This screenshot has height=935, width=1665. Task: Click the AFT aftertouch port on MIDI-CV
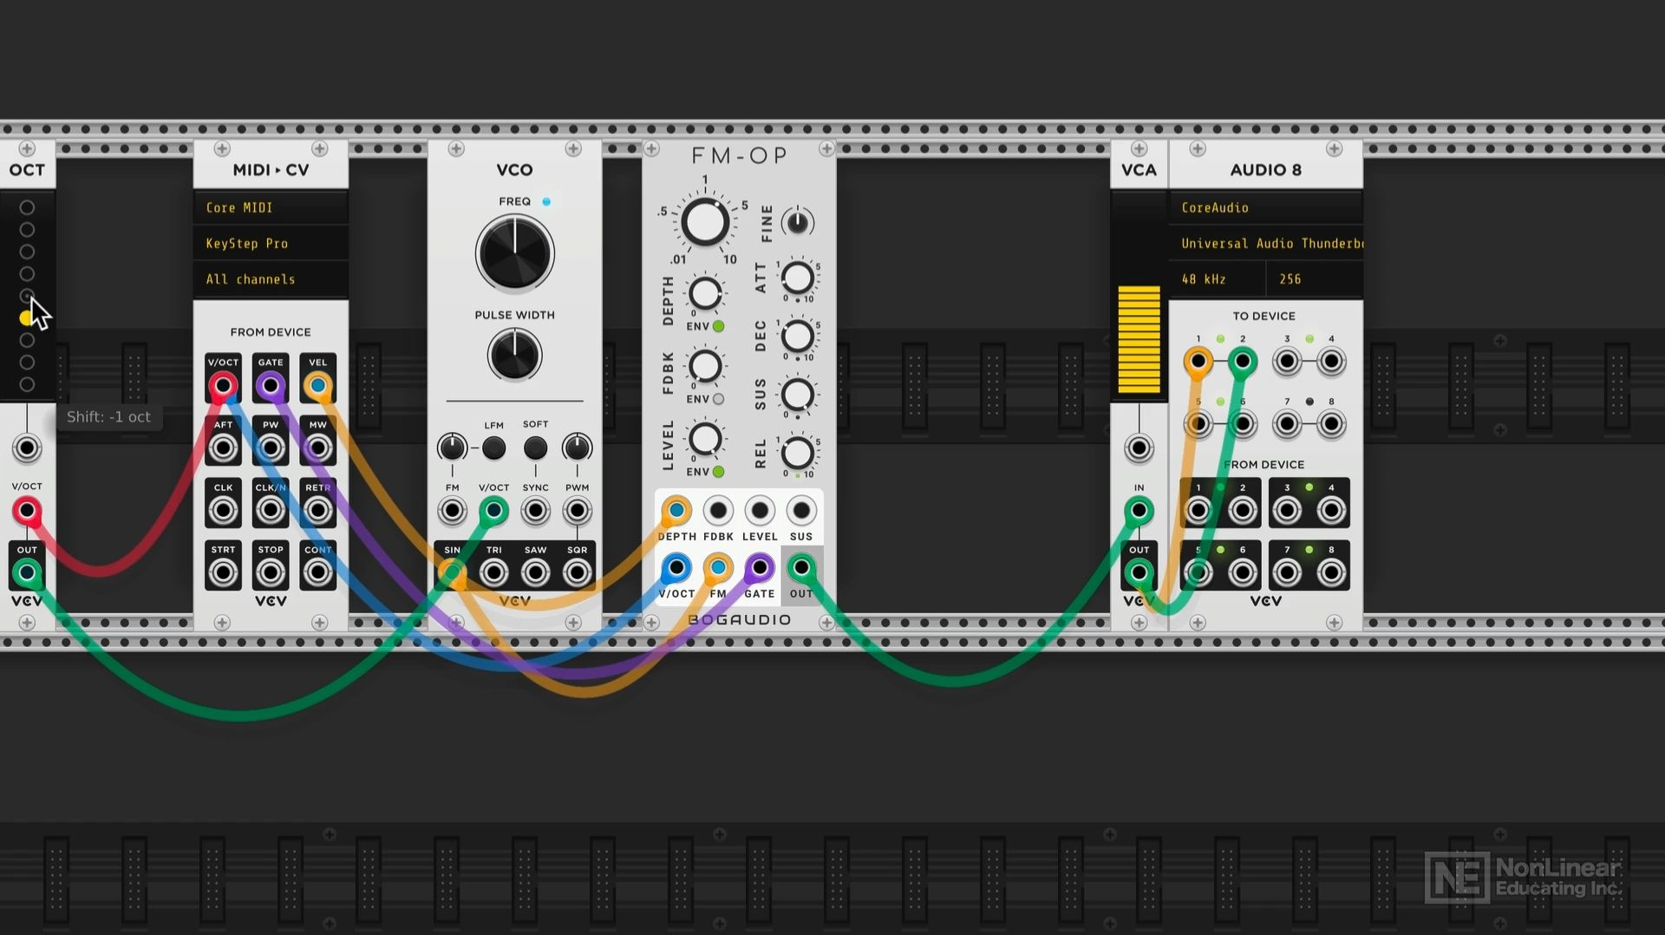[223, 448]
